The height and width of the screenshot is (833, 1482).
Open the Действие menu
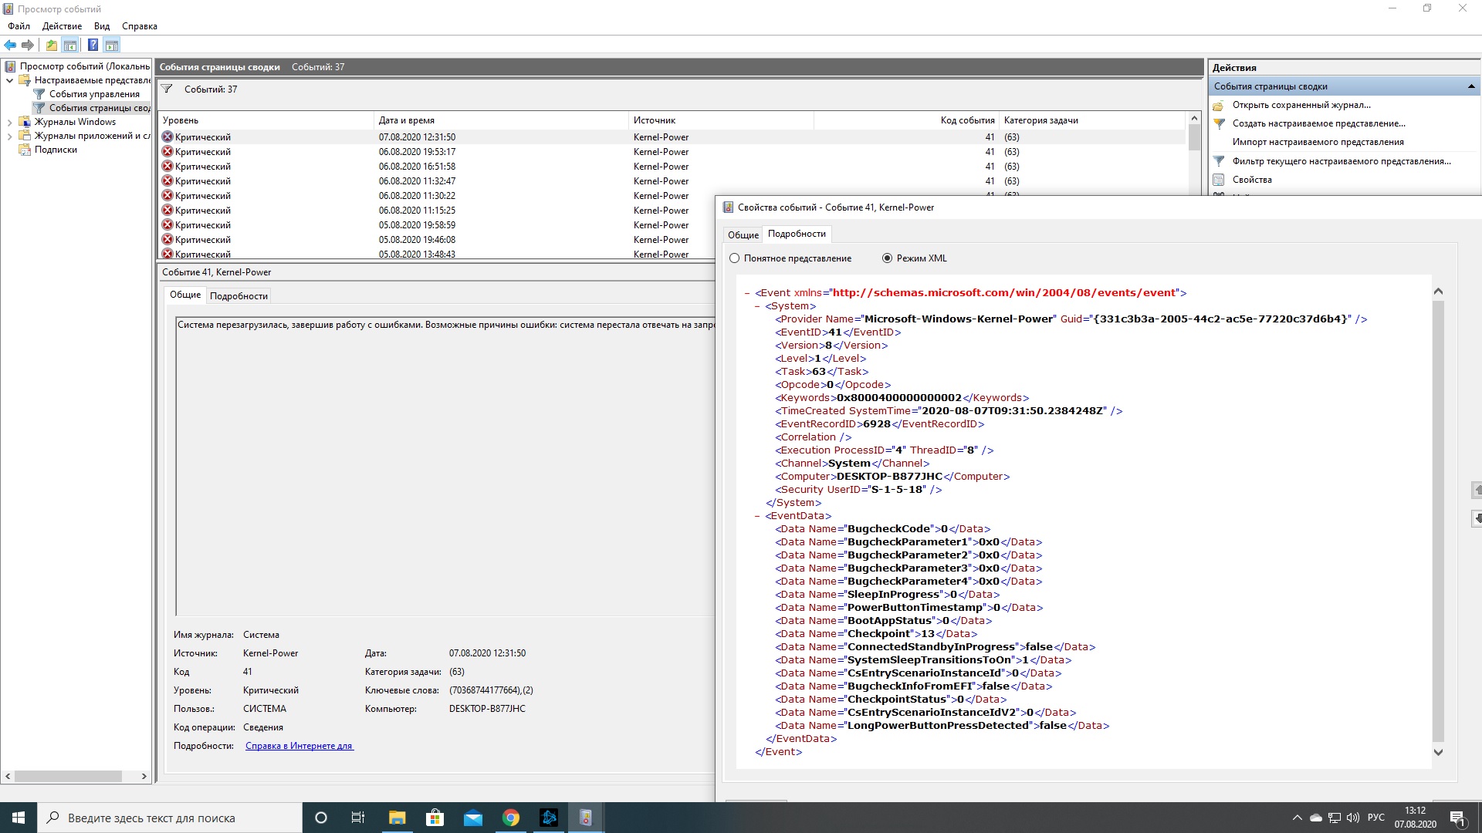[x=62, y=26]
